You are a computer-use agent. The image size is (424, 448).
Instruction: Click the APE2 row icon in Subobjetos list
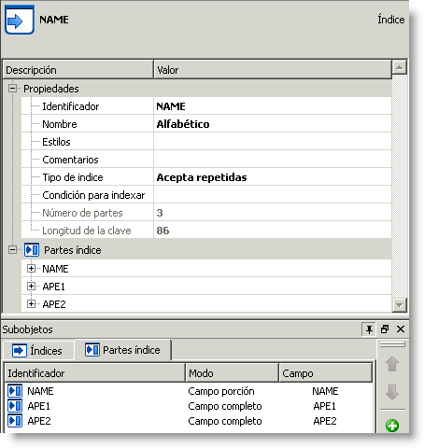point(15,421)
